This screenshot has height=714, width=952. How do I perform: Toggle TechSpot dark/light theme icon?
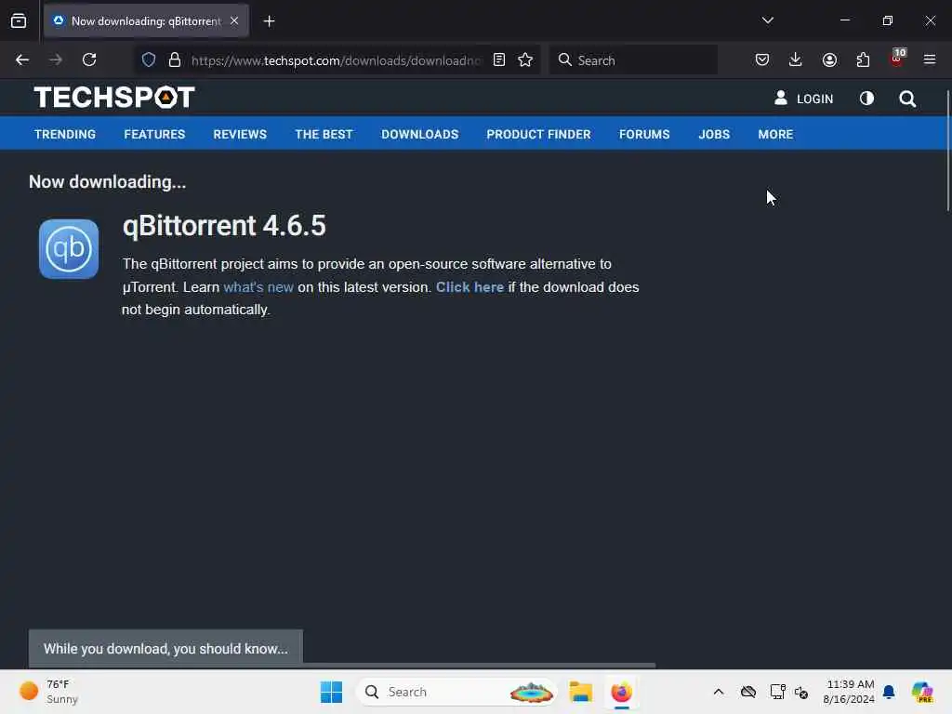(x=867, y=99)
